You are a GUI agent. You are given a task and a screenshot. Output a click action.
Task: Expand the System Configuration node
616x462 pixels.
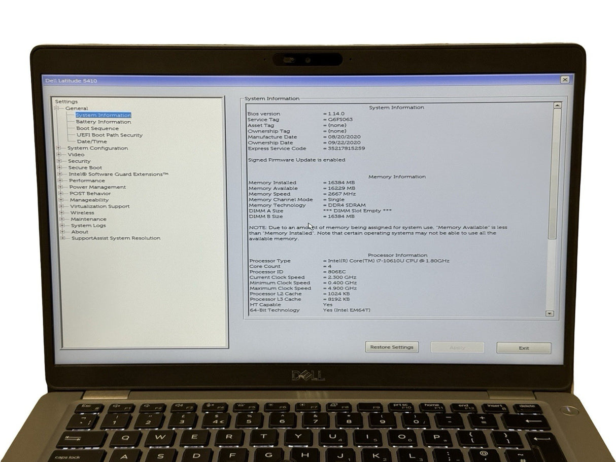tap(59, 148)
